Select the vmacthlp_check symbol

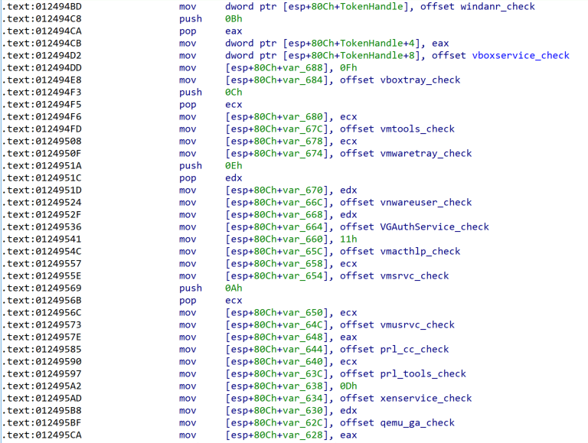pyautogui.click(x=420, y=251)
